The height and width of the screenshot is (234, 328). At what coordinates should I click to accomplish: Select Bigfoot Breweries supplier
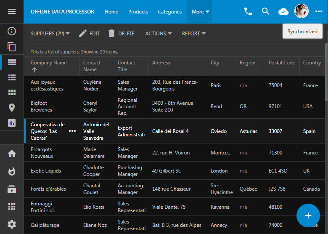pos(175,106)
